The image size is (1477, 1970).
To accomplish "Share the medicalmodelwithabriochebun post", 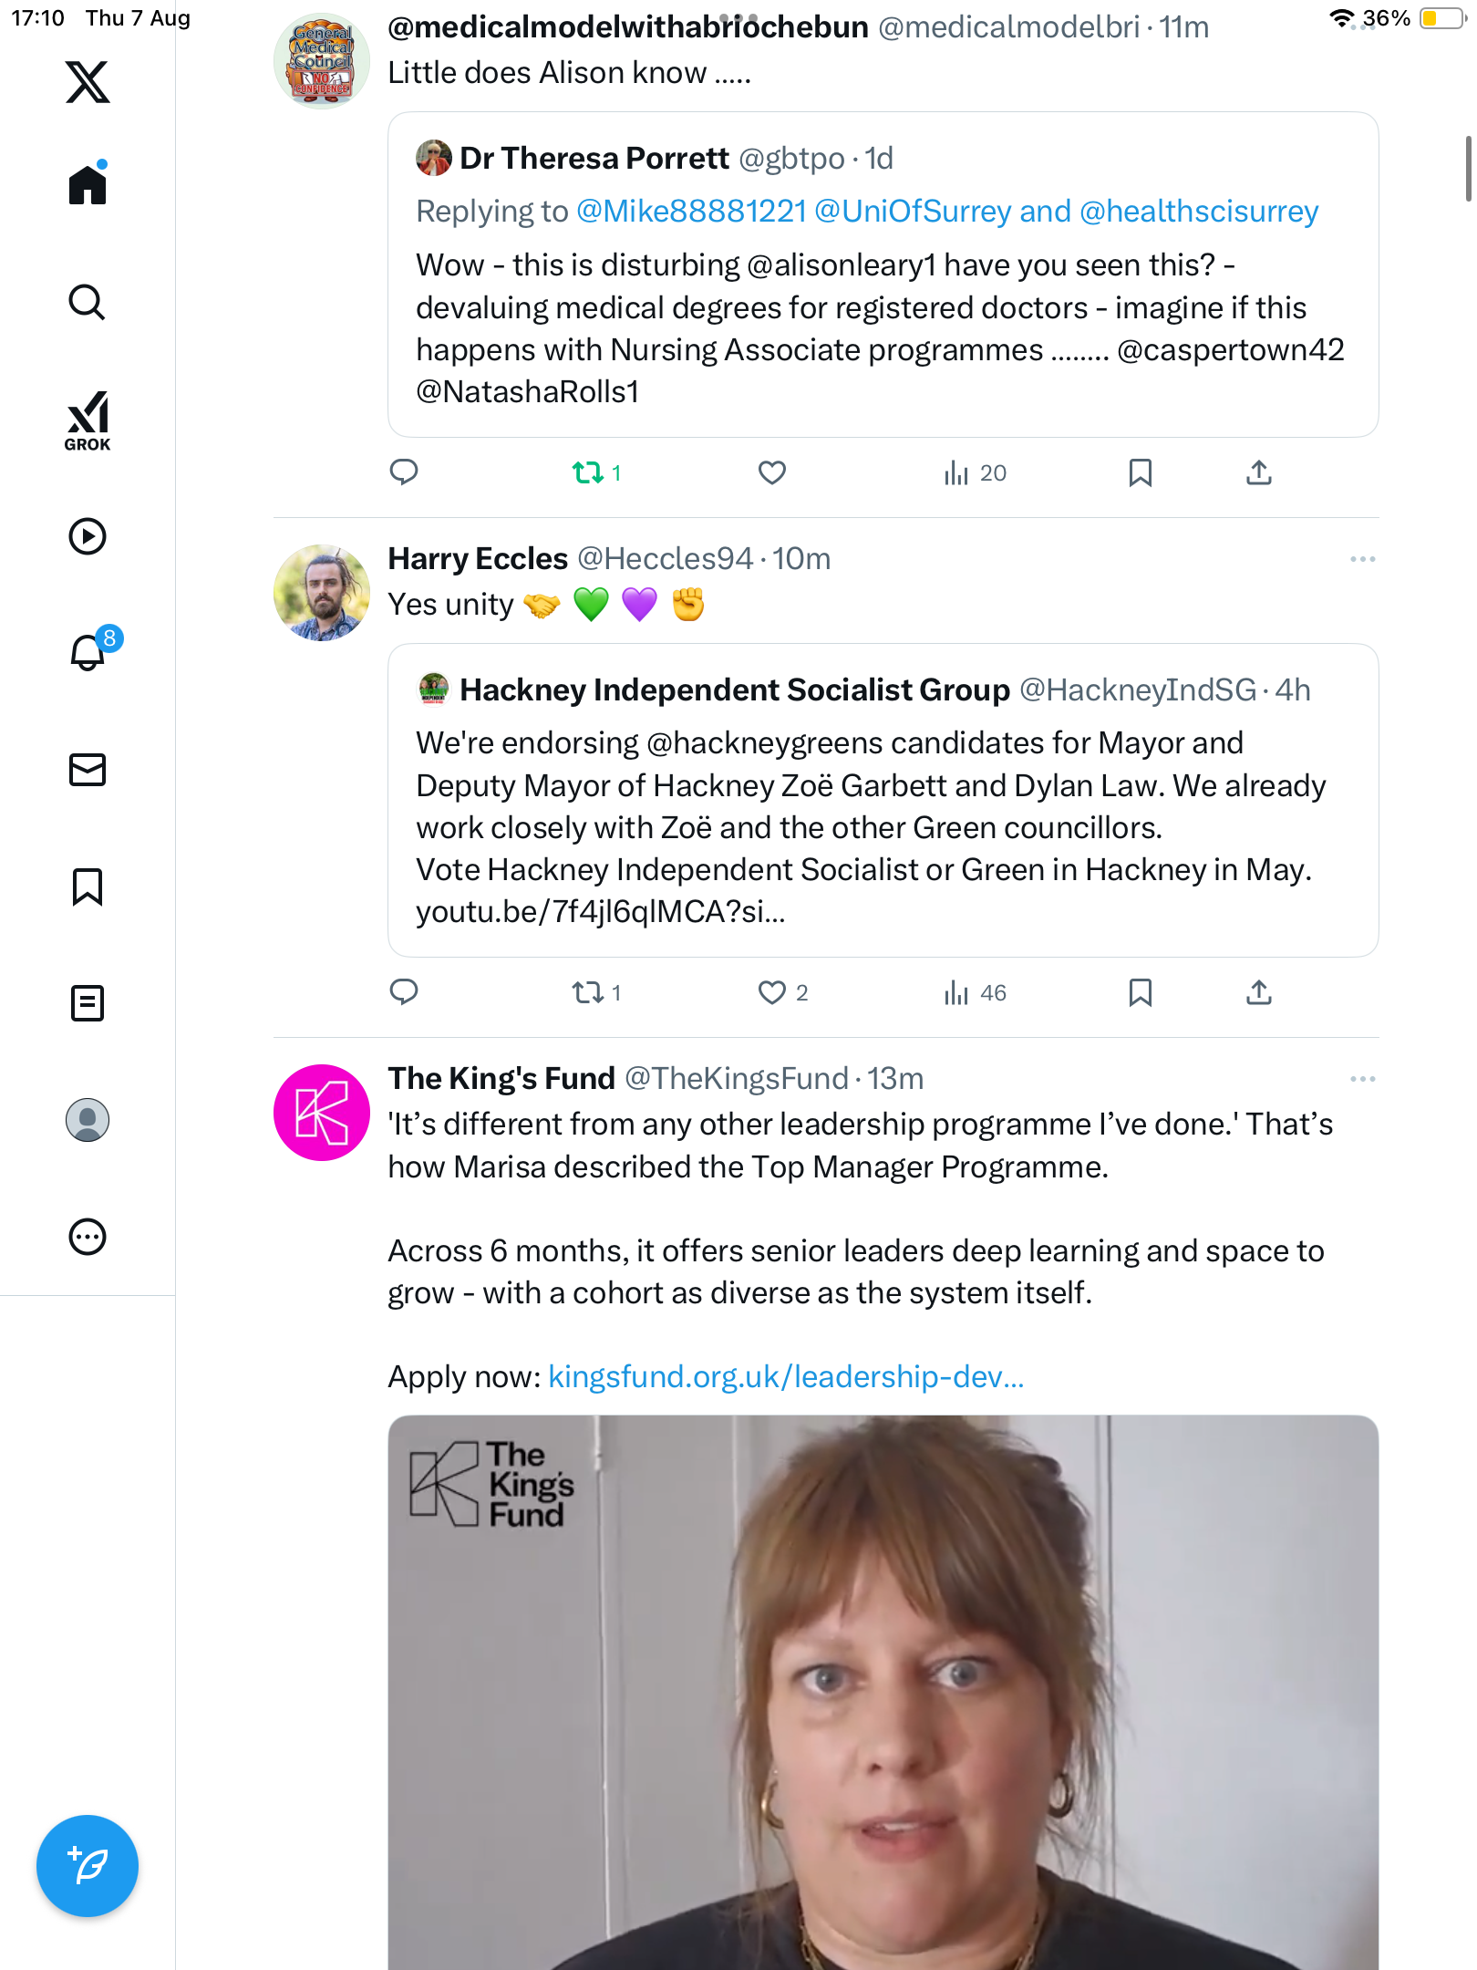I will 1258,472.
